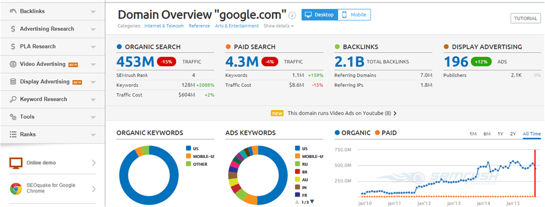The width and height of the screenshot is (545, 207).
Task: Click the 1.8M referring IPs value
Action: coord(426,85)
